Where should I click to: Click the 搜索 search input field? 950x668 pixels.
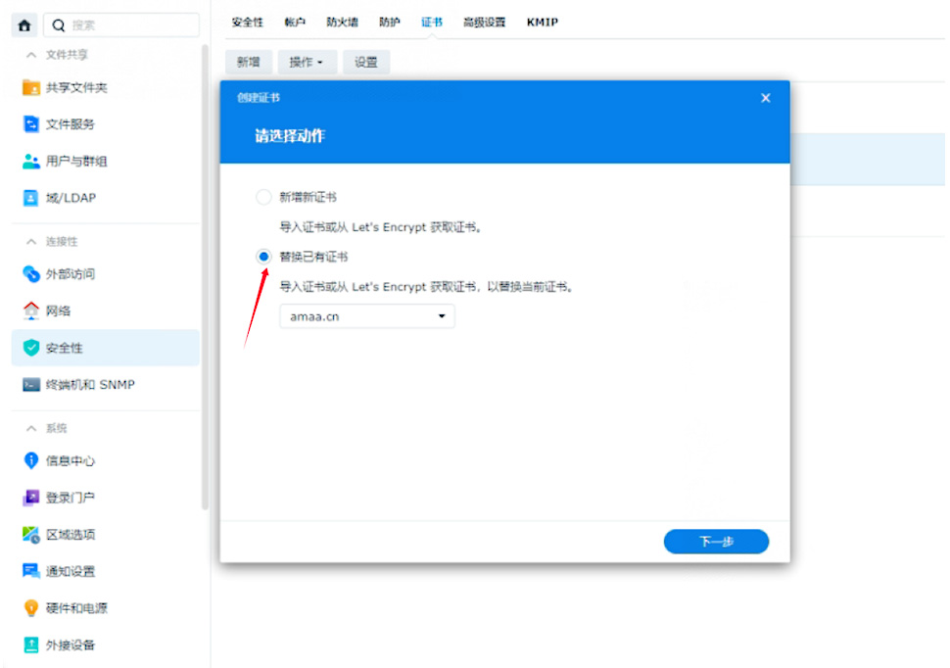click(132, 25)
